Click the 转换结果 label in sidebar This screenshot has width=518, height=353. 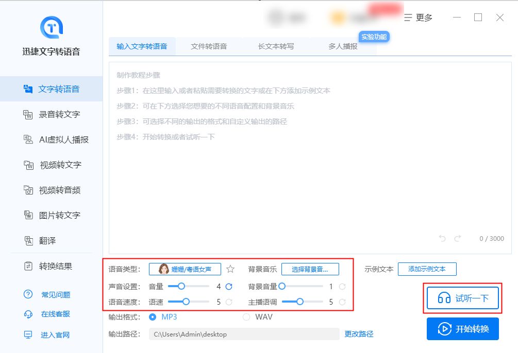[x=56, y=266]
